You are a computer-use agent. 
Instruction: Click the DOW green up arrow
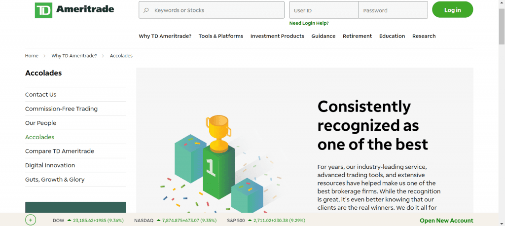tap(69, 221)
